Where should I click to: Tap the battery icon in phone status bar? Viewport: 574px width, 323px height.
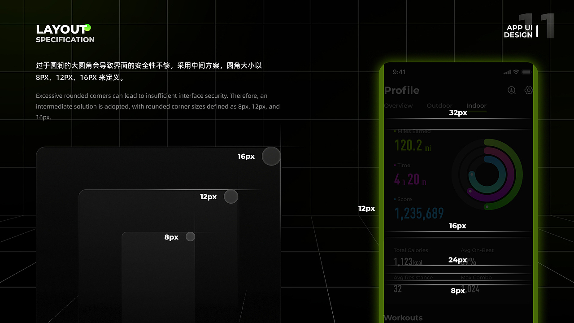(x=526, y=72)
